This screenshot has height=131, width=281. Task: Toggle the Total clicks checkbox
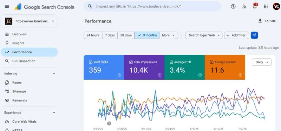click(91, 62)
